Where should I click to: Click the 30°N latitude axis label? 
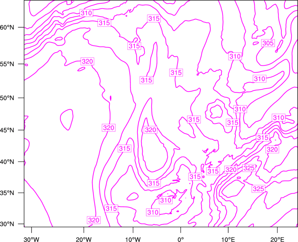(x=7, y=224)
